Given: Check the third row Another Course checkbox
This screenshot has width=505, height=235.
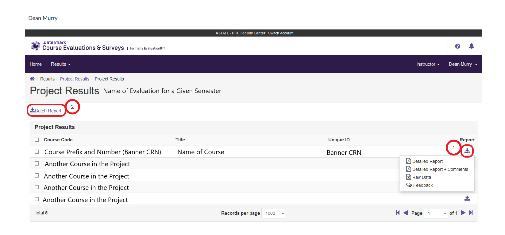Looking at the screenshot, I should (37, 175).
